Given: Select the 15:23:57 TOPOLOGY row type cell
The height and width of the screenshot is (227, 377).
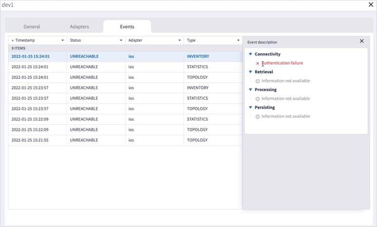Looking at the screenshot, I should click(x=197, y=109).
